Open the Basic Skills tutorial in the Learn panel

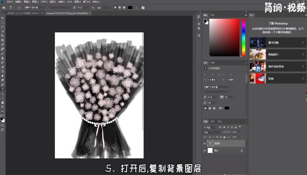[x=277, y=42]
